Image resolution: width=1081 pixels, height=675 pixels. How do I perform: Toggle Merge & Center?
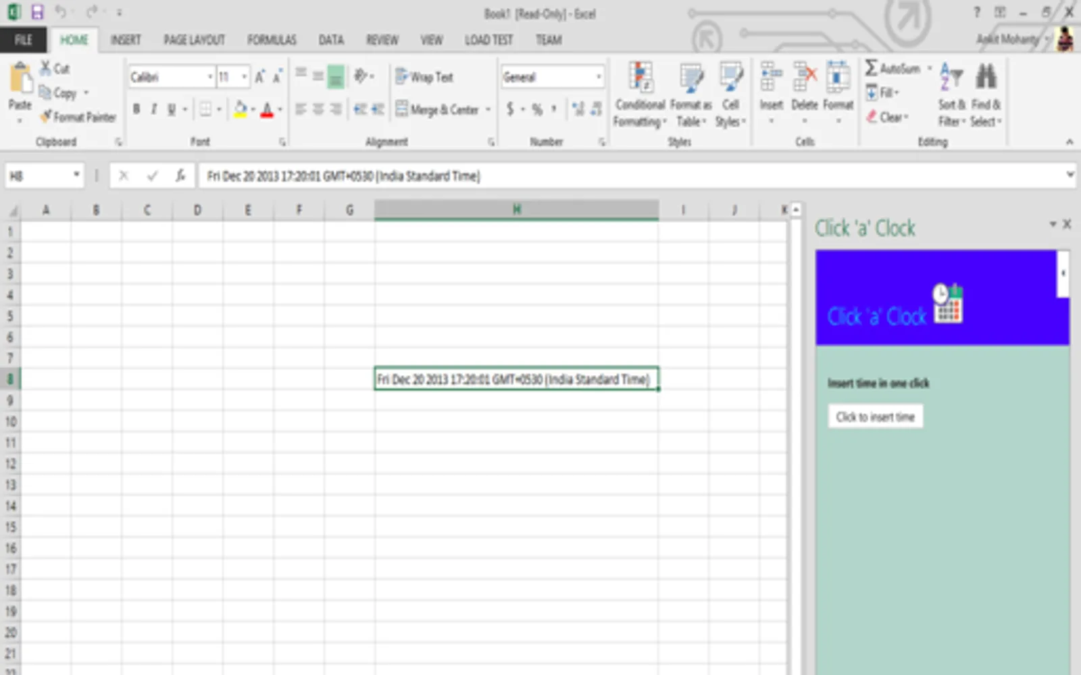point(437,109)
